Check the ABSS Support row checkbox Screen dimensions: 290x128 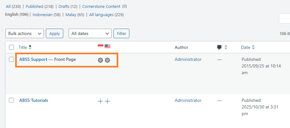pyautogui.click(x=11, y=59)
